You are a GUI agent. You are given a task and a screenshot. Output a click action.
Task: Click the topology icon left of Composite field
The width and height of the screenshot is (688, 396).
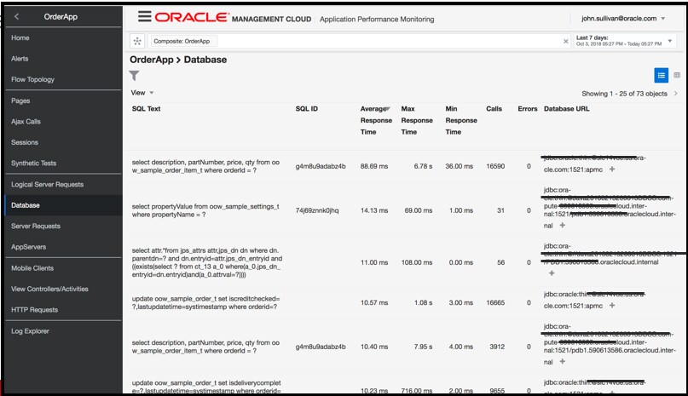tap(137, 41)
